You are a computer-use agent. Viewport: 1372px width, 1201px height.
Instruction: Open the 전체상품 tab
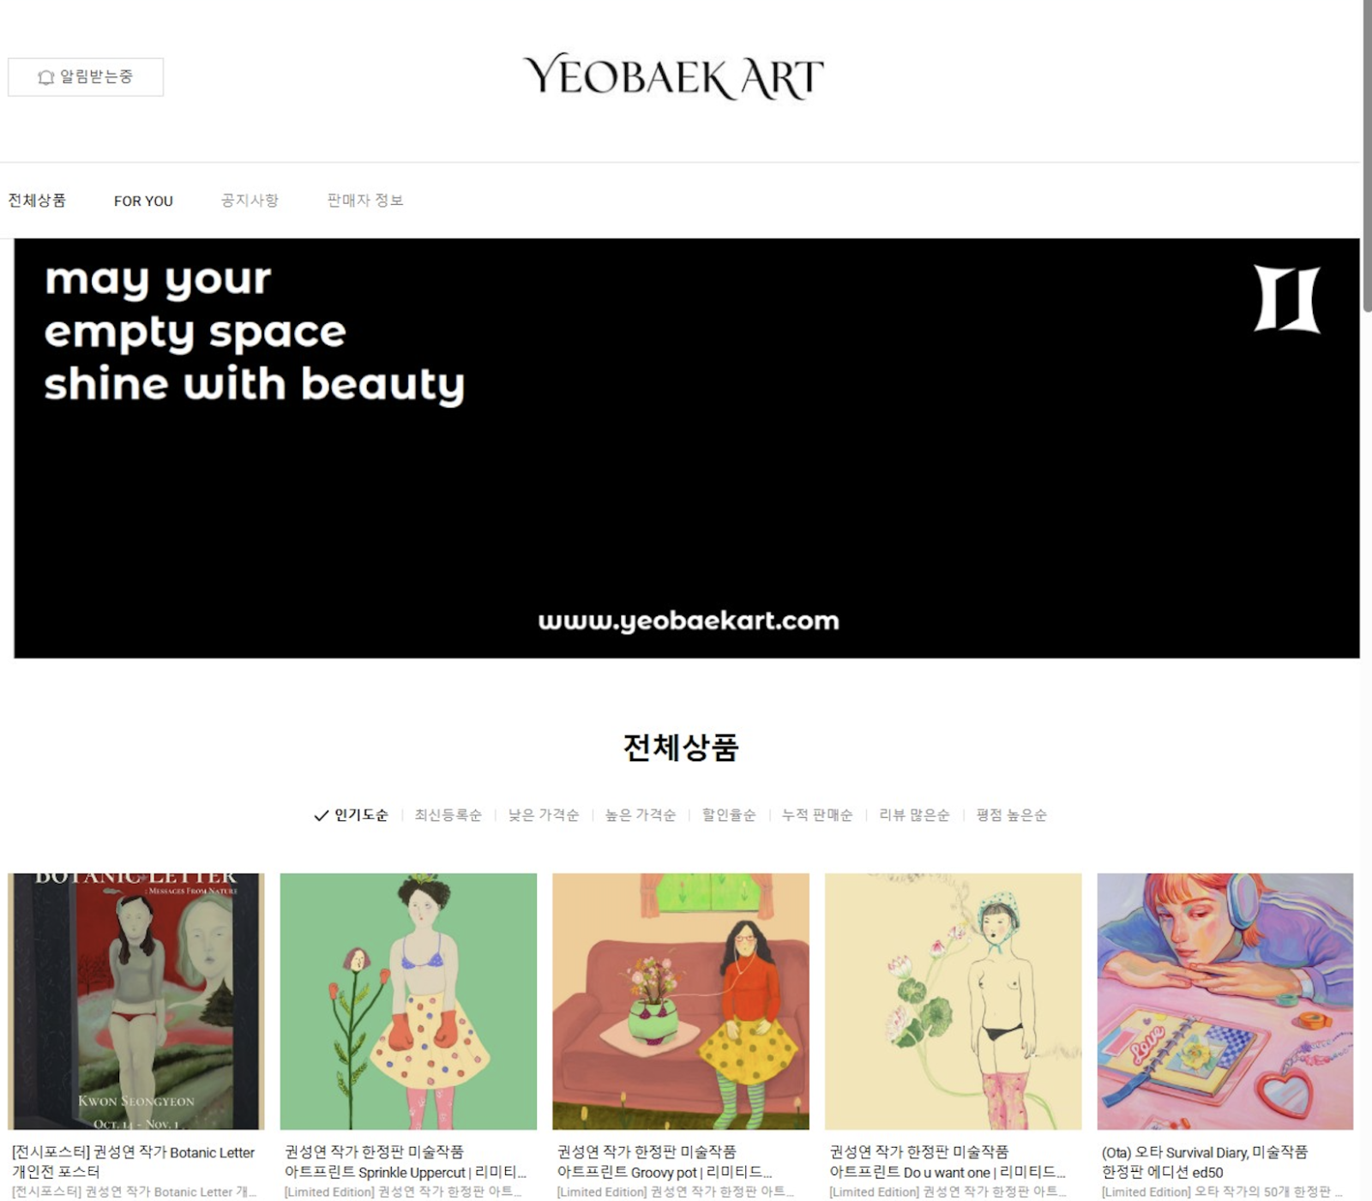tap(37, 200)
